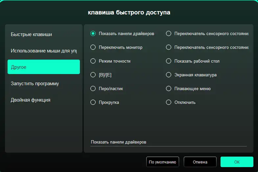Select the [B]/[E] radio option
Screen dimensions: 258x172
(93, 75)
